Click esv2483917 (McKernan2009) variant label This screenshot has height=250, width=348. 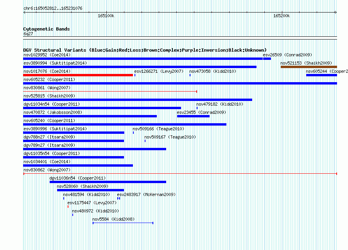pos(146,194)
